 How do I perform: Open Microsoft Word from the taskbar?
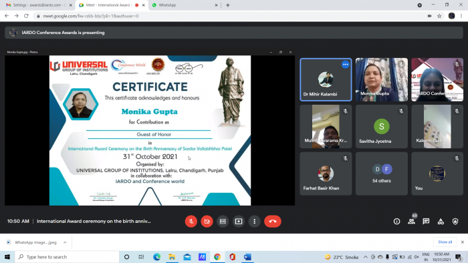coord(247,257)
